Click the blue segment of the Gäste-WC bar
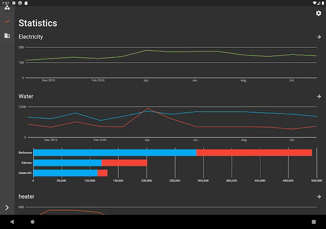This screenshot has width=326, height=229. pyautogui.click(x=66, y=173)
